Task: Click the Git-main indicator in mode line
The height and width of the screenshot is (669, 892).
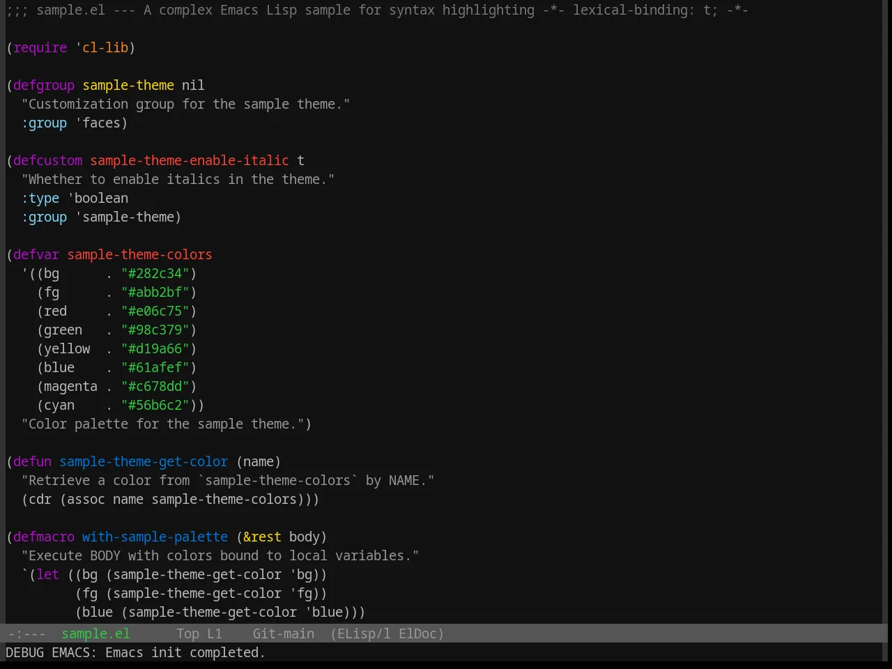Action: (283, 633)
